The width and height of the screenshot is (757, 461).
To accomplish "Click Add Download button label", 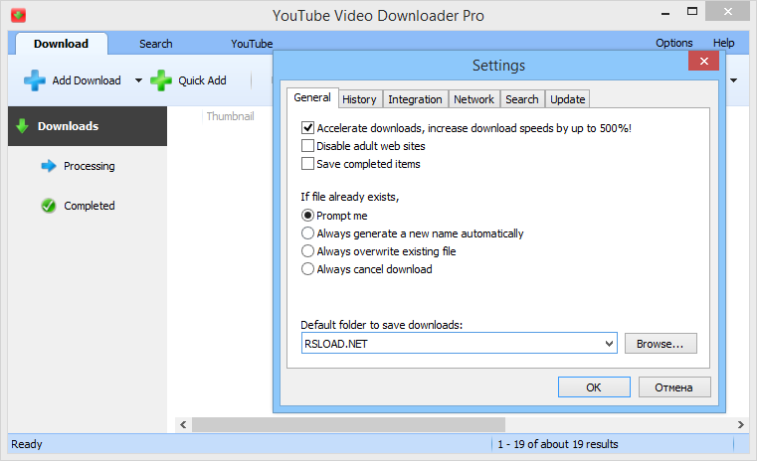I will tap(87, 80).
